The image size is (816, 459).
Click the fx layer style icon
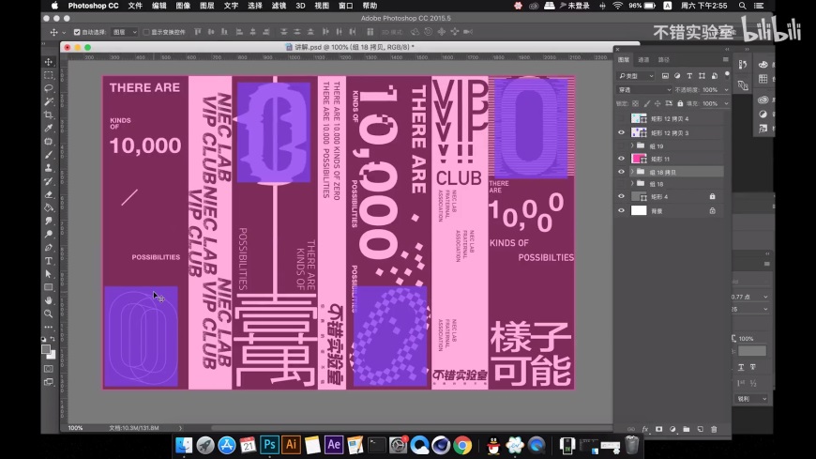click(644, 429)
